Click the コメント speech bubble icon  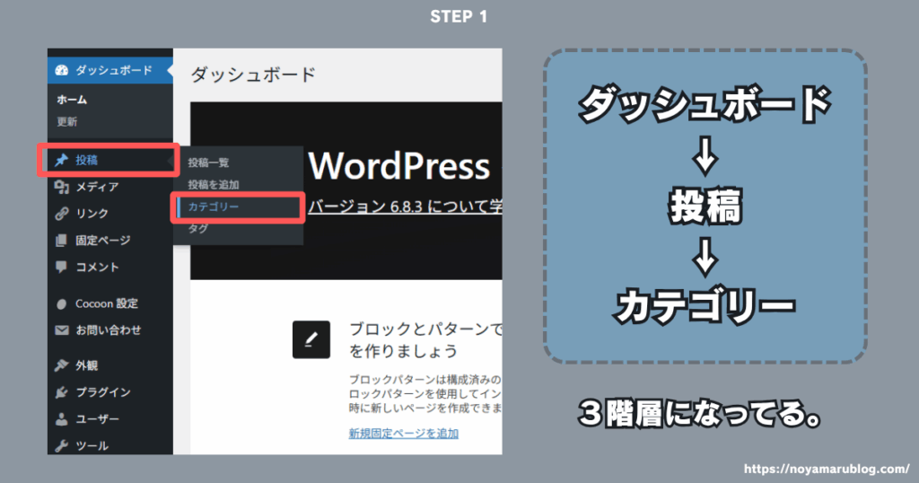point(62,267)
